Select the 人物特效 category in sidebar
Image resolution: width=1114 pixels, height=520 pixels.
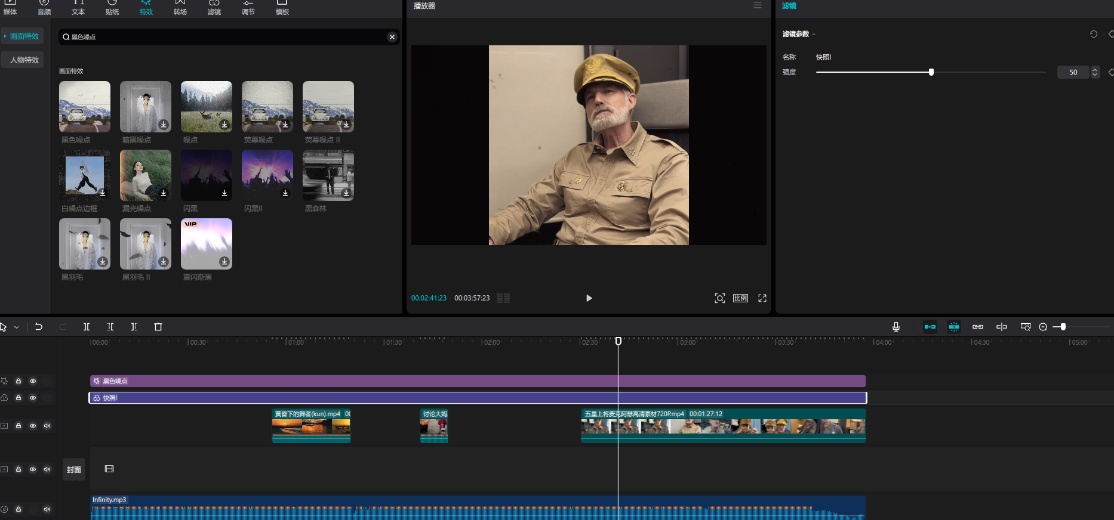[x=24, y=60]
